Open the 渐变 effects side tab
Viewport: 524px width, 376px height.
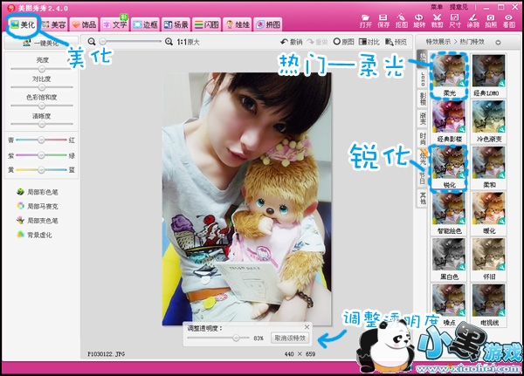point(423,119)
